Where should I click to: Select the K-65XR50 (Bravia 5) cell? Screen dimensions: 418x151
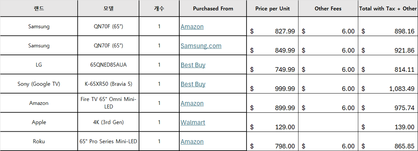coord(108,84)
